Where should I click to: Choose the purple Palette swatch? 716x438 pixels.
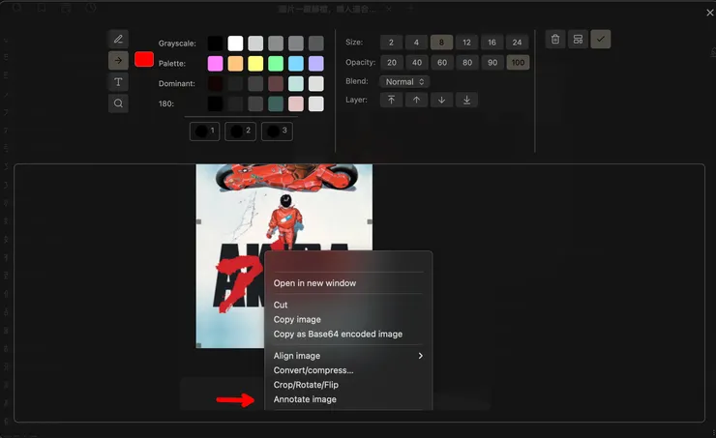[x=315, y=64]
